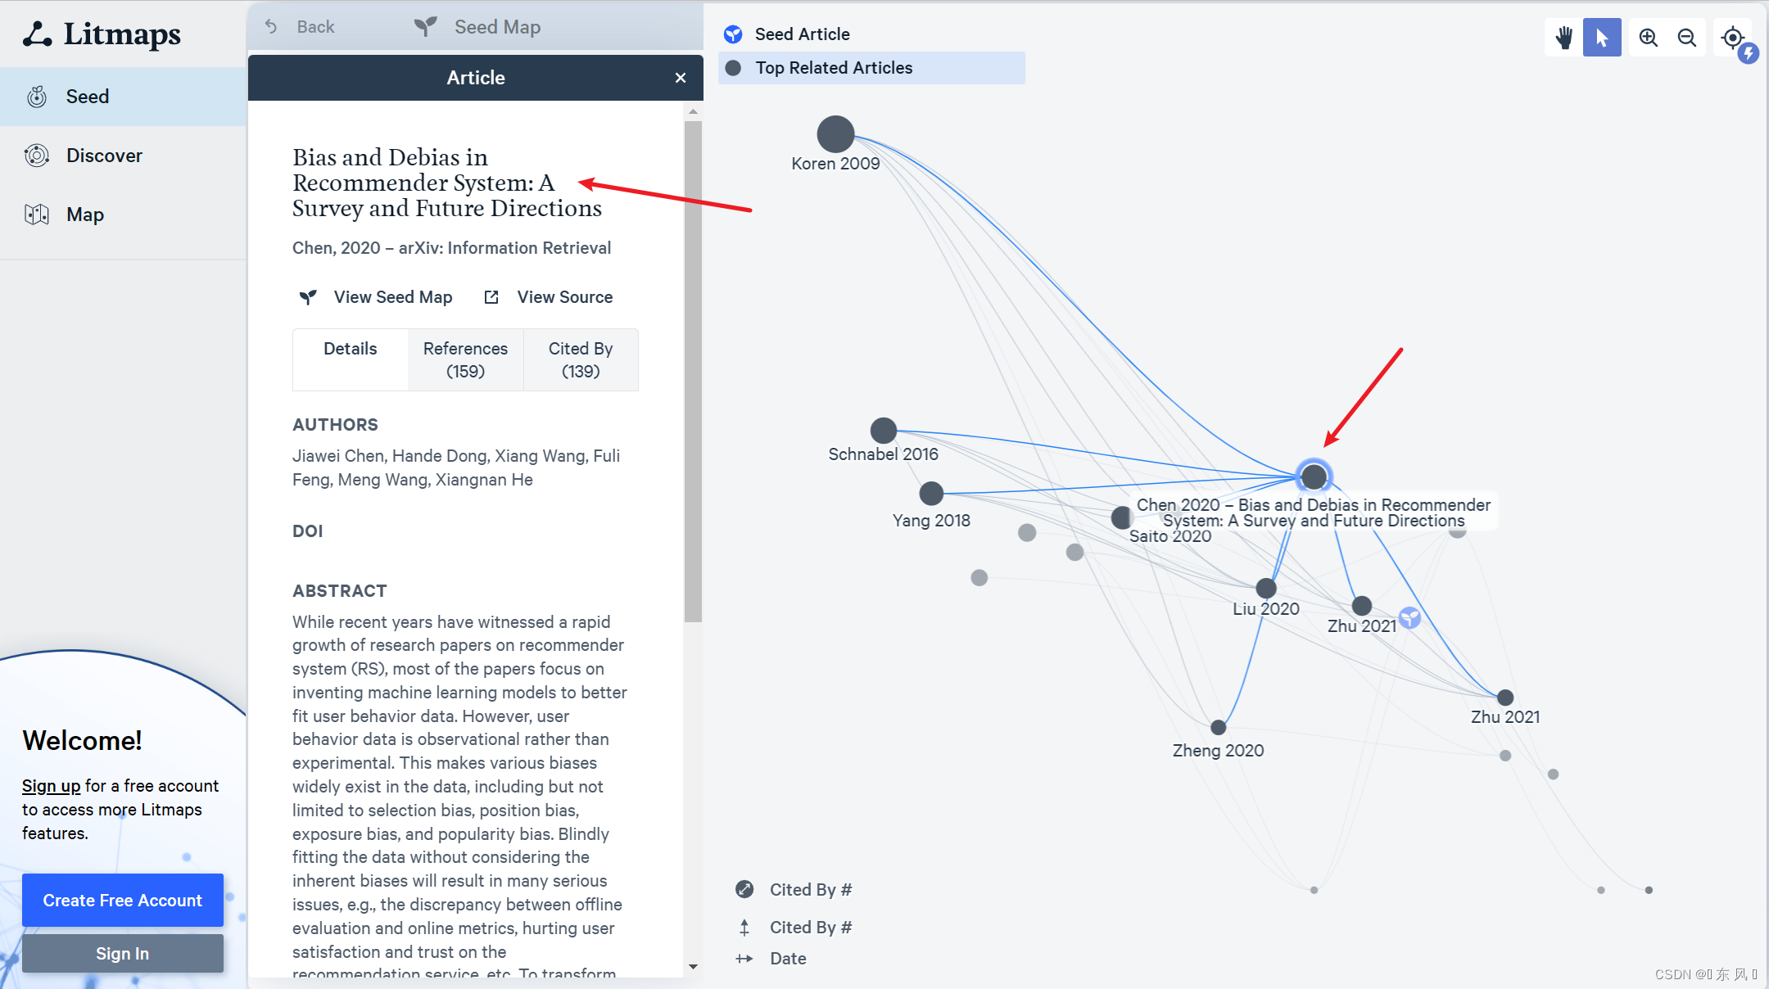Scroll down the article abstract panel
This screenshot has height=989, width=1769.
click(693, 967)
